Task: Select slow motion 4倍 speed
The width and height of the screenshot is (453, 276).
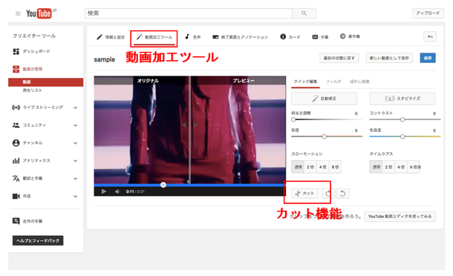Action: (323, 167)
